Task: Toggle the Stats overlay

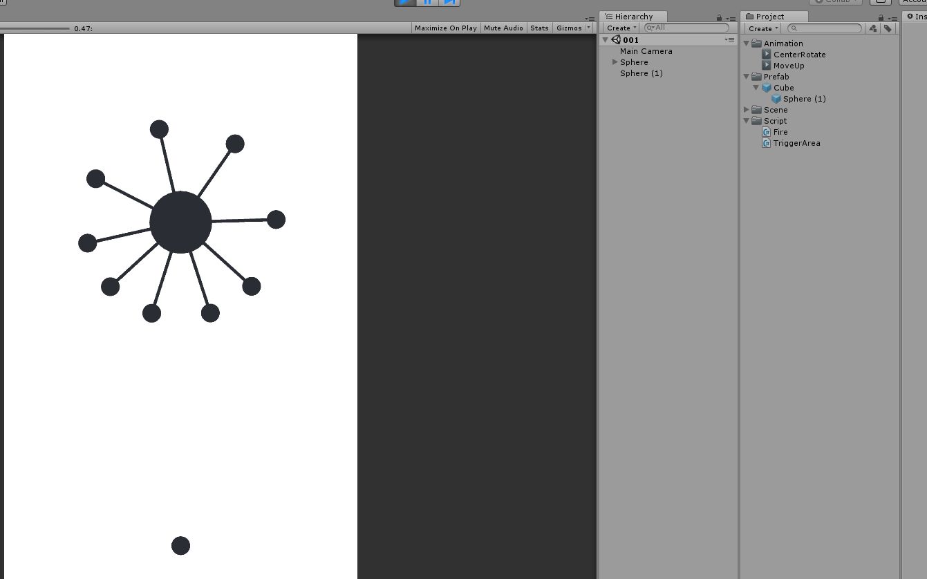Action: (x=539, y=28)
